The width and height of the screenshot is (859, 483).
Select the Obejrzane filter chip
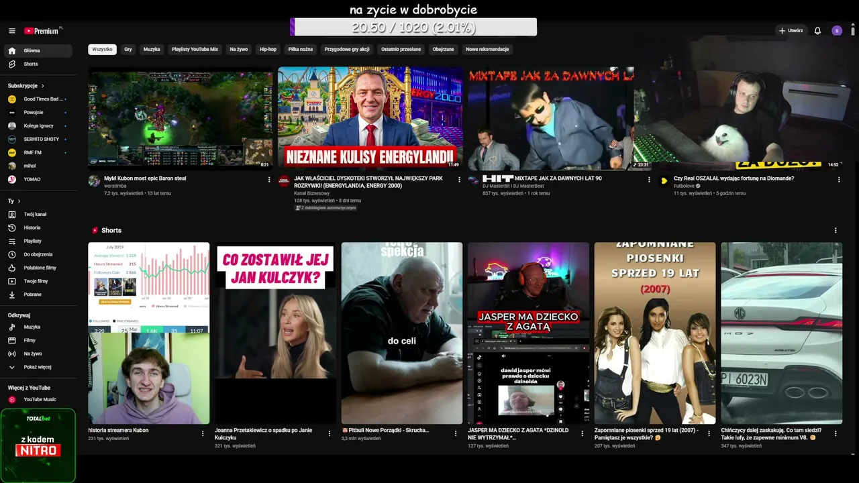[444, 50]
